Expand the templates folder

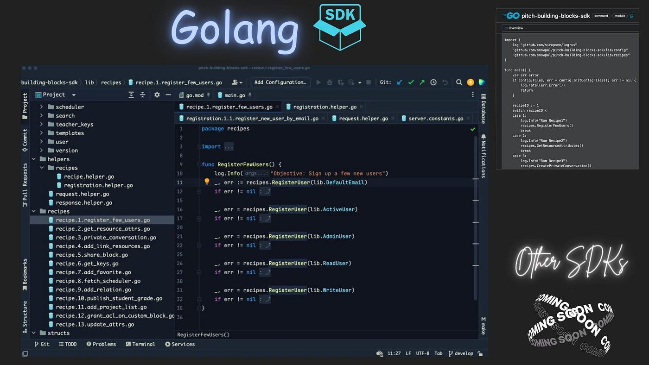(x=41, y=133)
